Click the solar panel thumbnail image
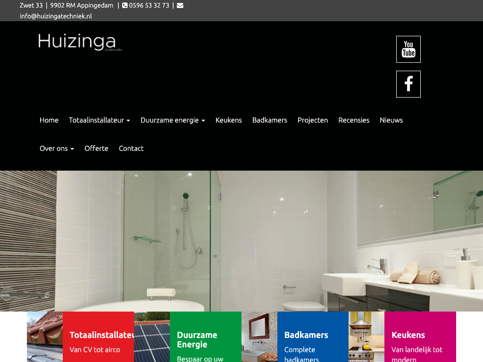This screenshot has width=483, height=362. point(152,337)
